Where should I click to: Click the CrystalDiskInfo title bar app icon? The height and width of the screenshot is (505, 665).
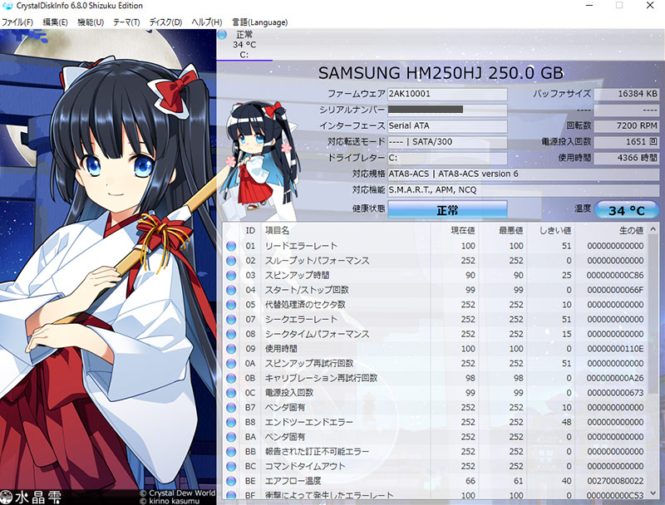pos(7,6)
